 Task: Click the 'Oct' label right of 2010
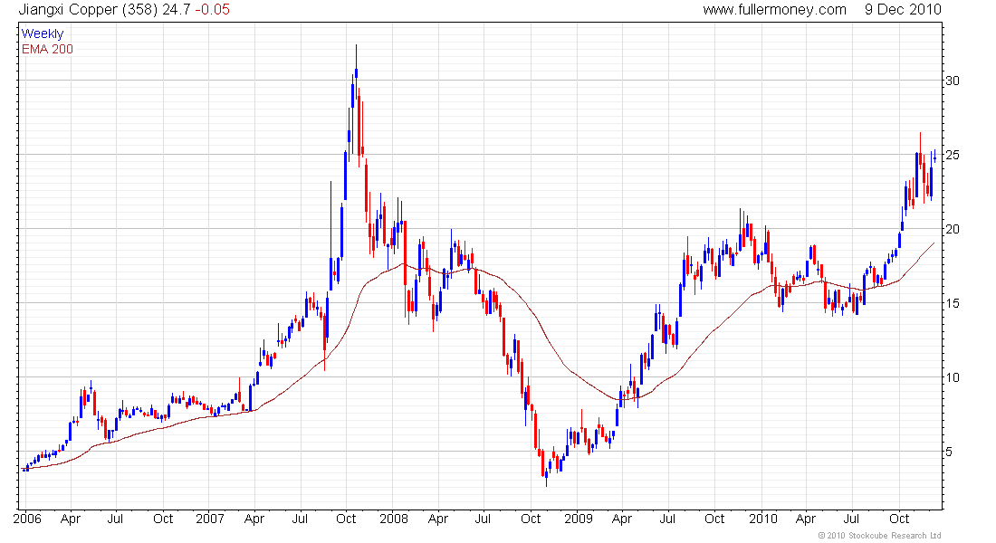(x=899, y=519)
